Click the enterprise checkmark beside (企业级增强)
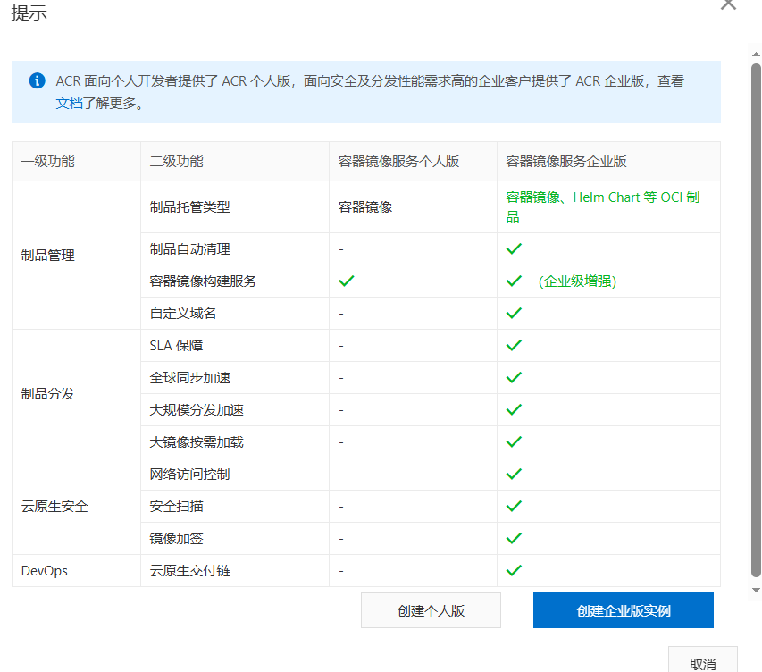Viewport: 762px width, 672px height. 514,281
